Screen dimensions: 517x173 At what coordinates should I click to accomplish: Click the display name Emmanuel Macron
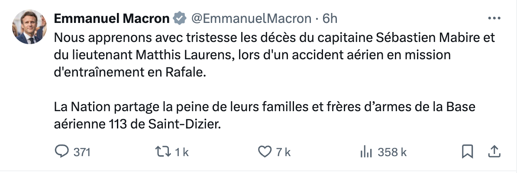tap(112, 19)
